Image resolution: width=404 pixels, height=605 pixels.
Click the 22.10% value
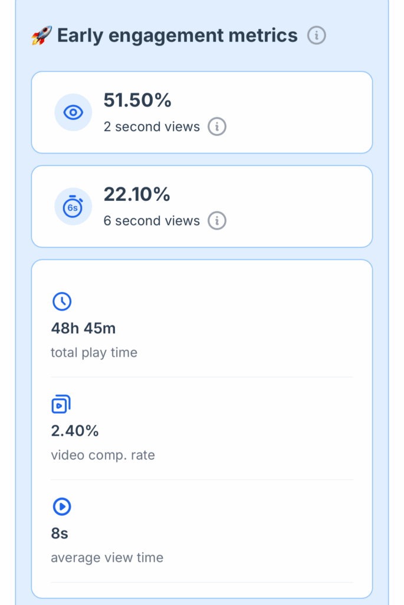137,194
